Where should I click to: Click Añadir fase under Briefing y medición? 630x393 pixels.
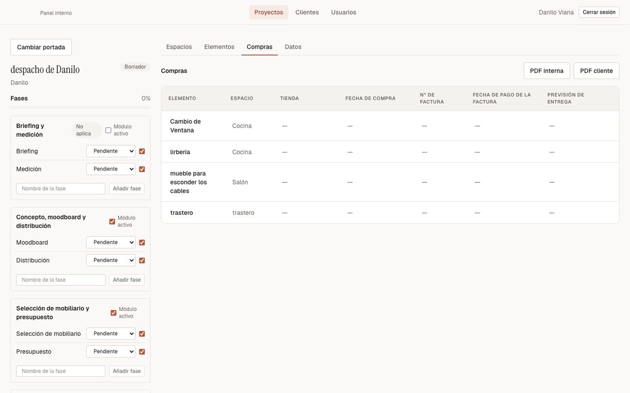tap(127, 189)
